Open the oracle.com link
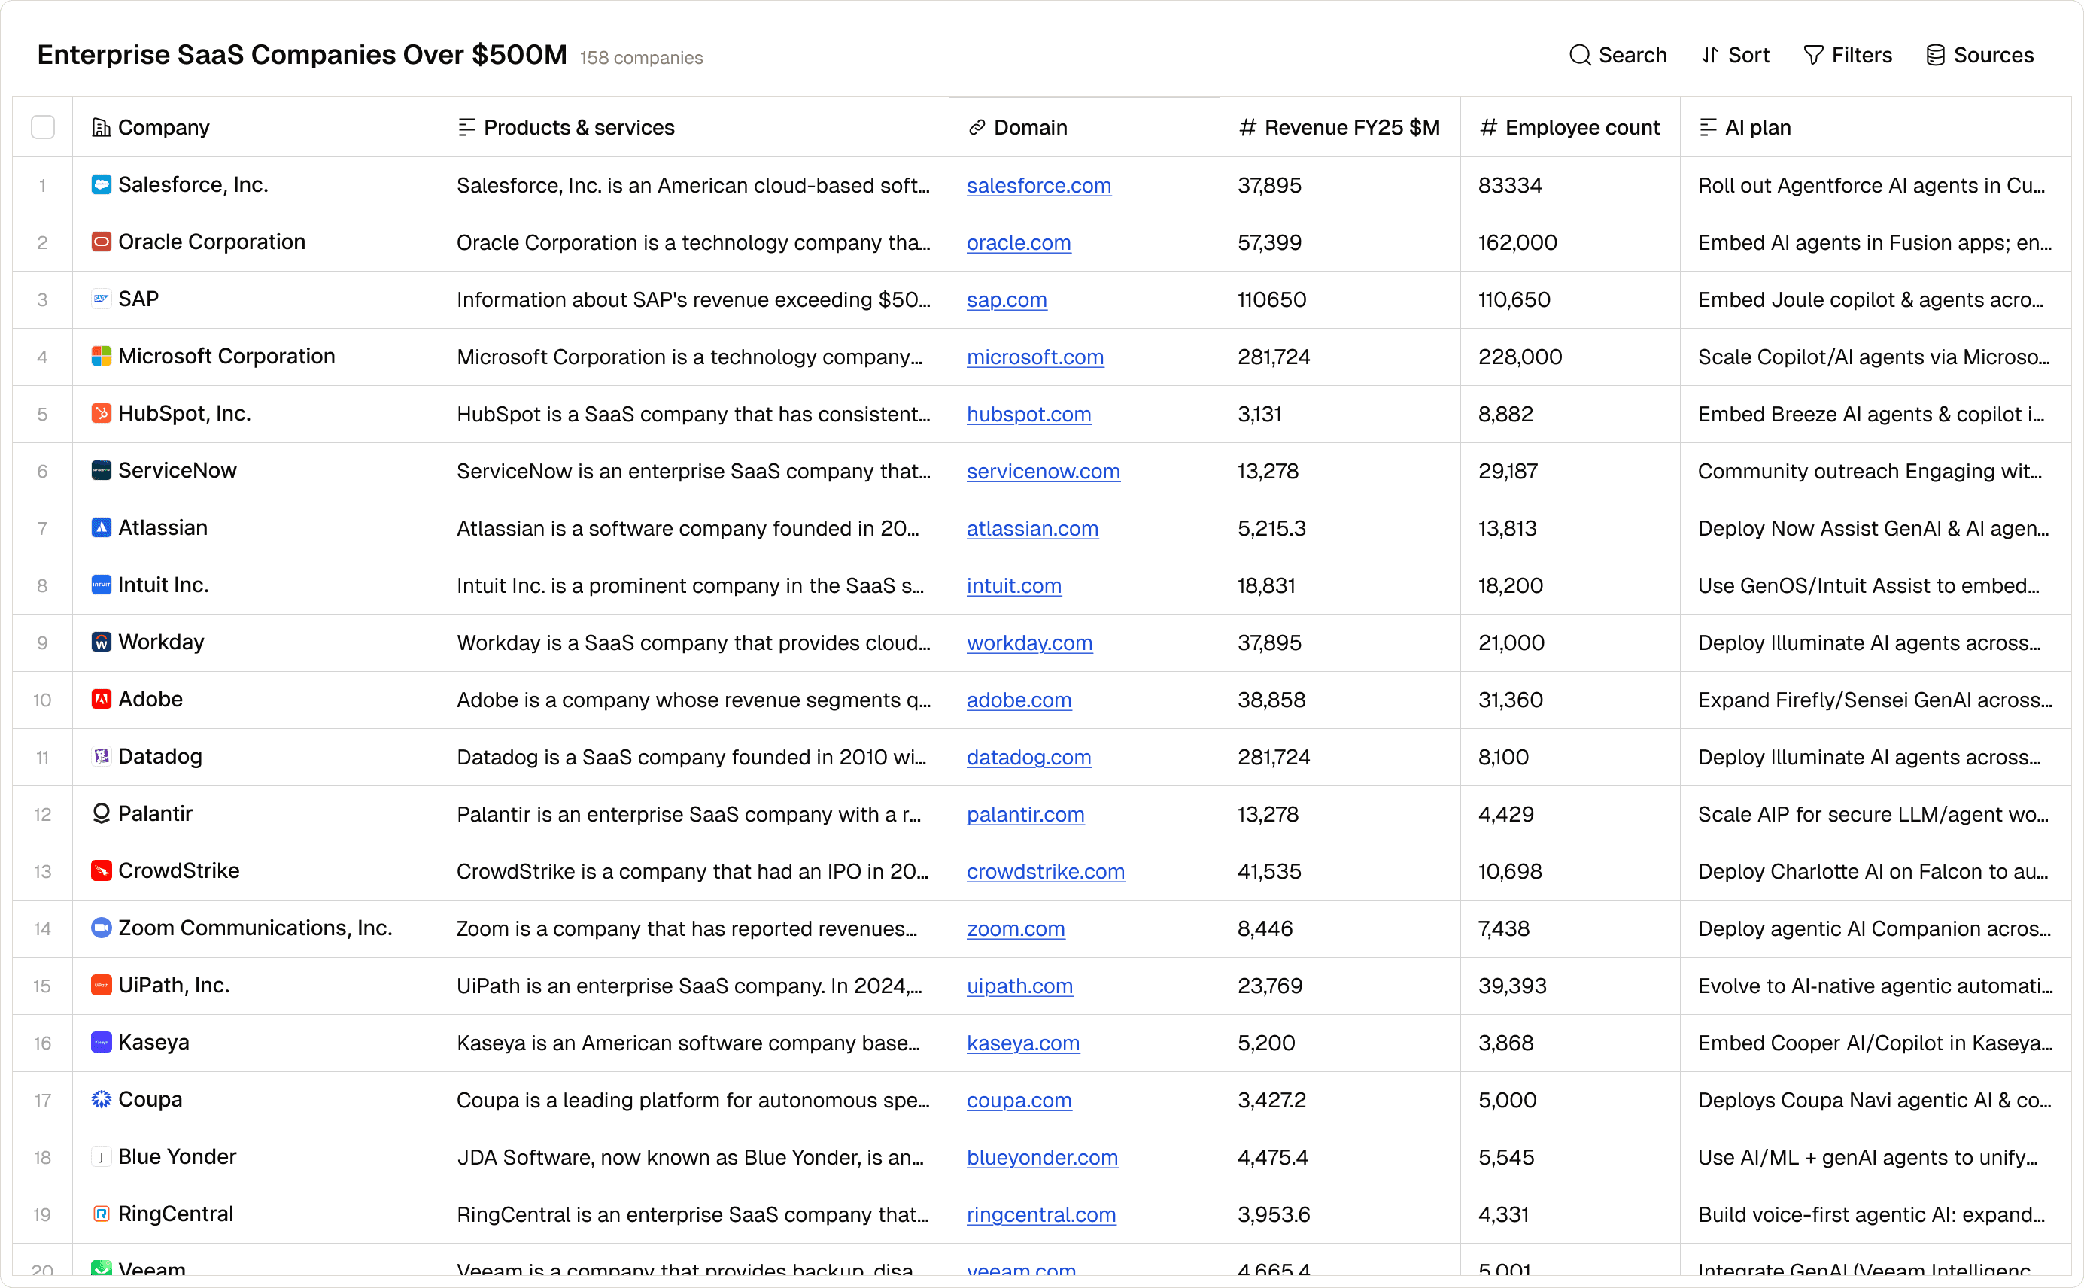Screen dimensions: 2084x1288 coord(1019,242)
